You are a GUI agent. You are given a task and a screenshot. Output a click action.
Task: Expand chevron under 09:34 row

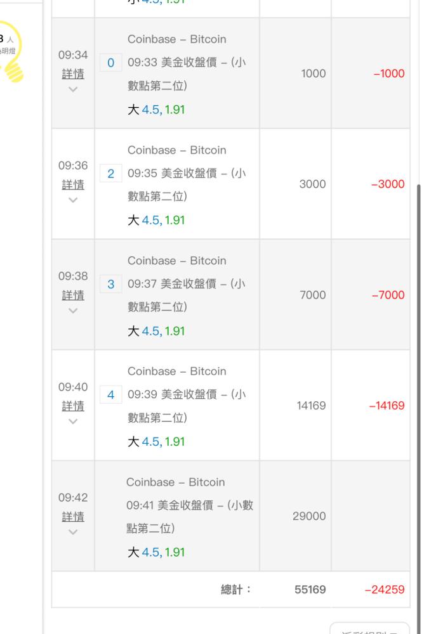tap(73, 89)
